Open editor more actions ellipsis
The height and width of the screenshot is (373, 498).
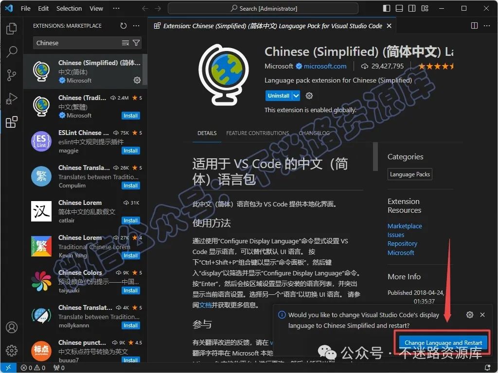point(486,26)
